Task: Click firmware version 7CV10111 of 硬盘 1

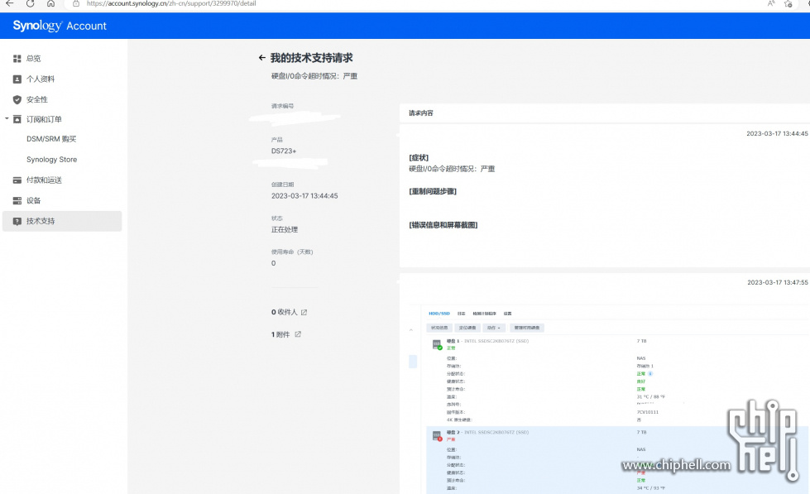Action: [x=647, y=412]
